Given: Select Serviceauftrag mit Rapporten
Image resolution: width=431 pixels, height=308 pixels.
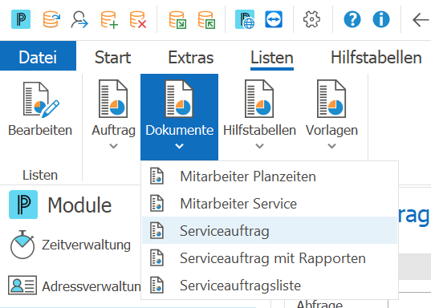Looking at the screenshot, I should click(270, 258).
